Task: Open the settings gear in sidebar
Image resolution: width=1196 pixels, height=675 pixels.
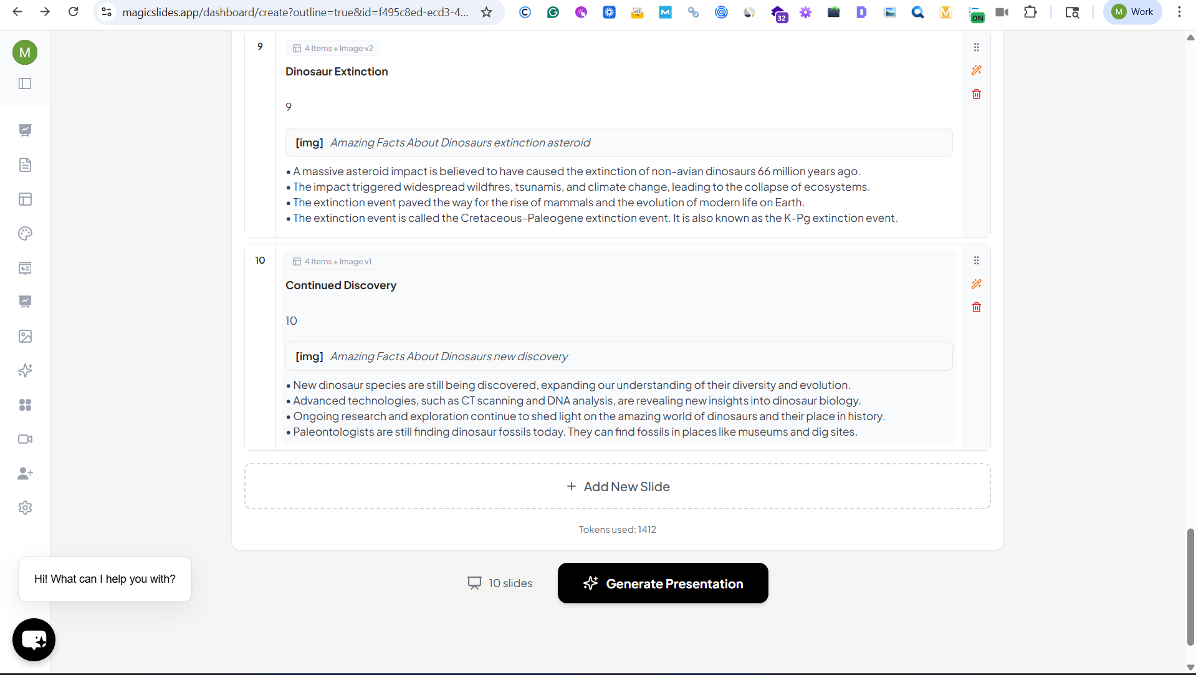Action: (x=25, y=508)
